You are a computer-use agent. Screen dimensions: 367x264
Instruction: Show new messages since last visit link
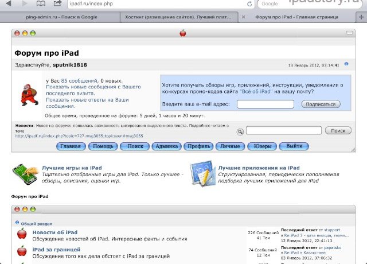point(93,90)
